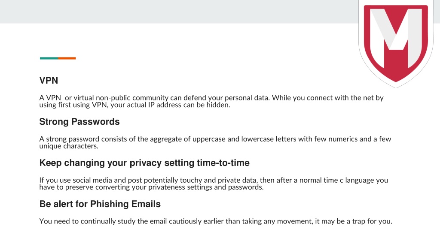Click the gray header banner at top
Screen dimensions: 440x247
pos(179,12)
